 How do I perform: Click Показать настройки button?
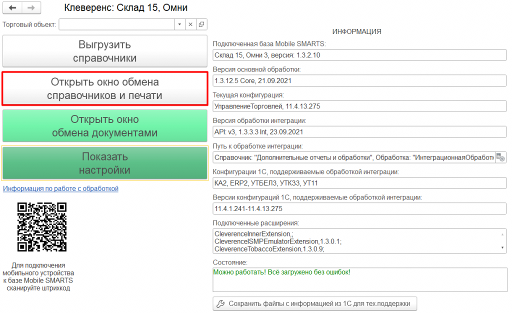pos(105,163)
